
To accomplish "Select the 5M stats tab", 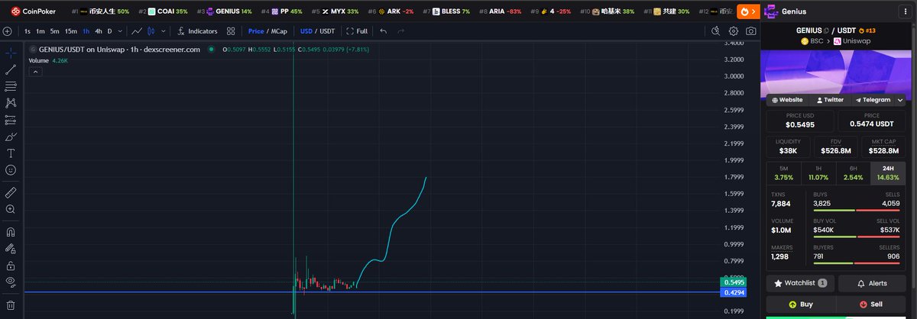I will 784,172.
